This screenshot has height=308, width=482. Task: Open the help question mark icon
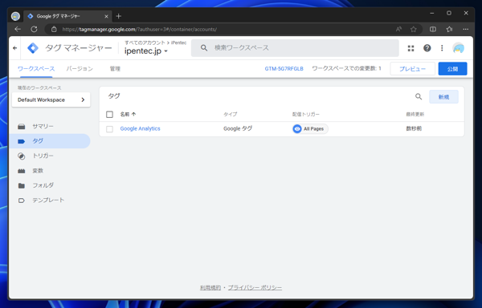[427, 48]
